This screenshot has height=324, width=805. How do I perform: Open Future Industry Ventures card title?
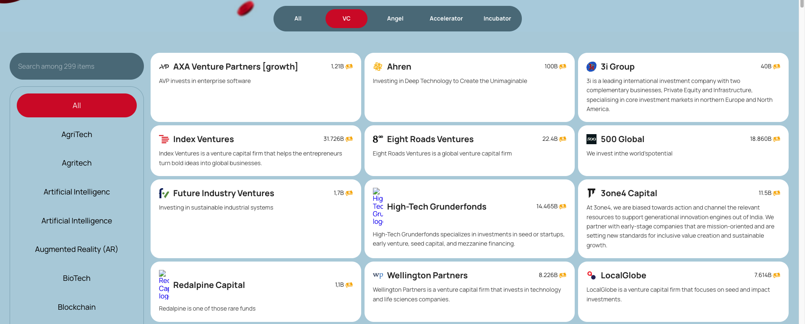pyautogui.click(x=224, y=193)
